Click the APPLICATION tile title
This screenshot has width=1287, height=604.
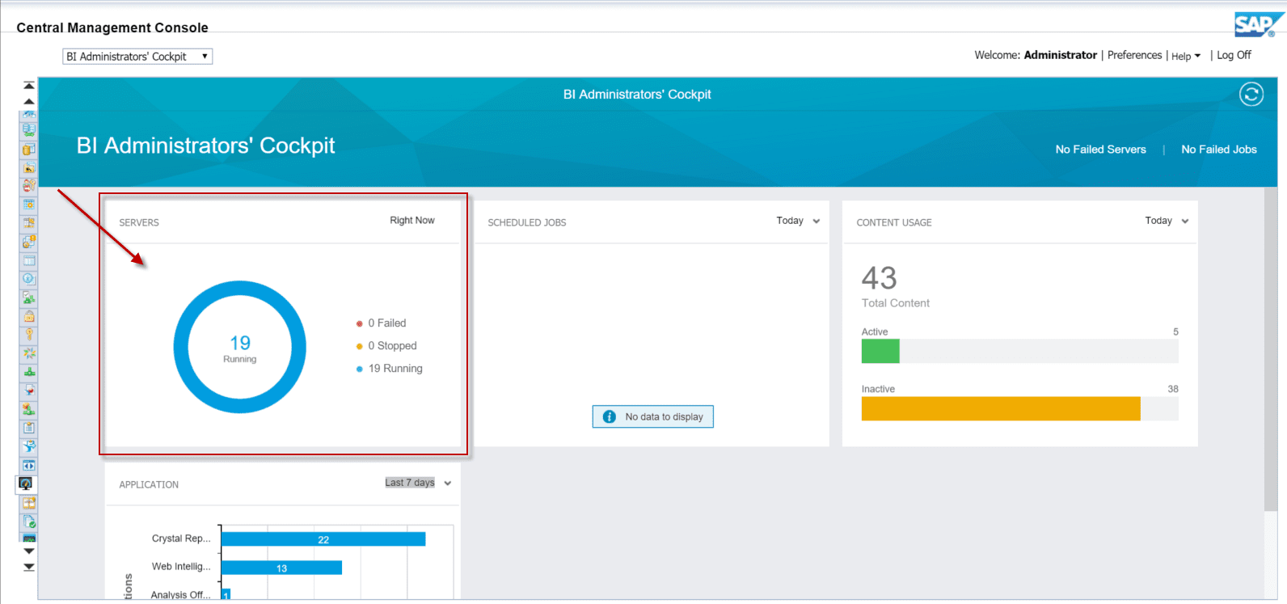point(149,484)
